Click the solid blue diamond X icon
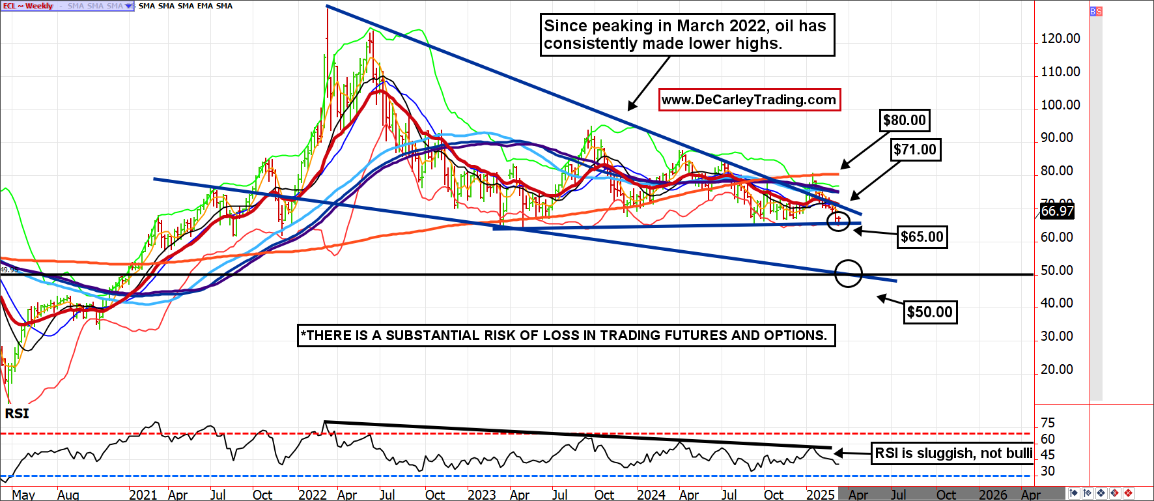This screenshot has height=501, width=1154. tap(1101, 493)
